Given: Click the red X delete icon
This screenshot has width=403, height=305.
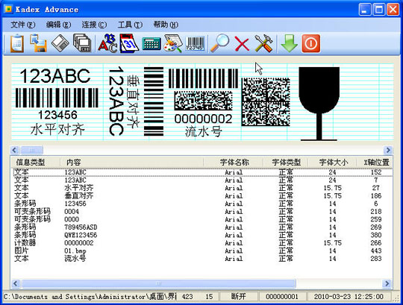Looking at the screenshot, I should [x=242, y=44].
